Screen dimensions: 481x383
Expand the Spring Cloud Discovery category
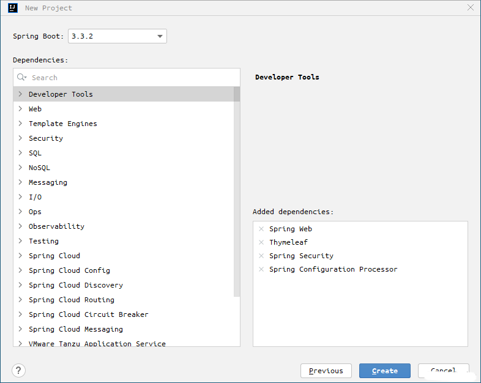click(x=20, y=285)
